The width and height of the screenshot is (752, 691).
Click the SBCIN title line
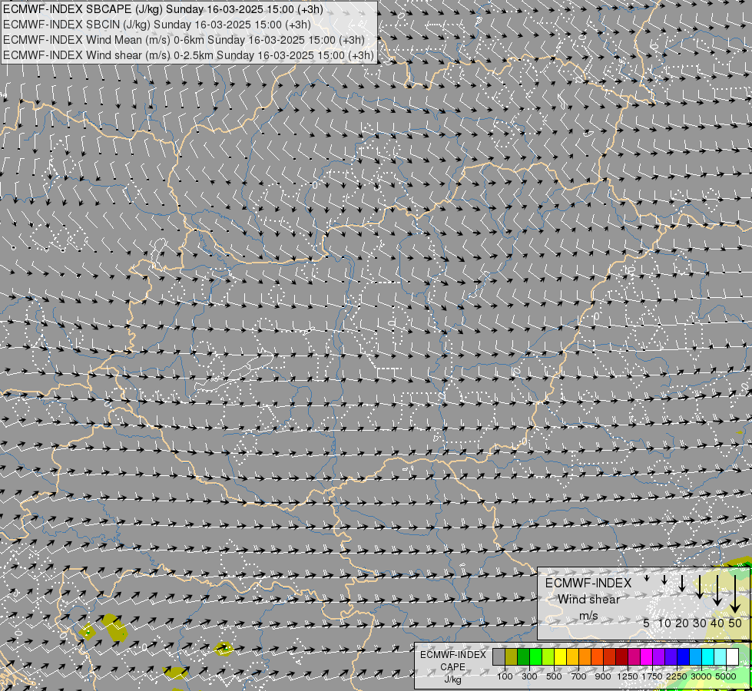(x=157, y=25)
